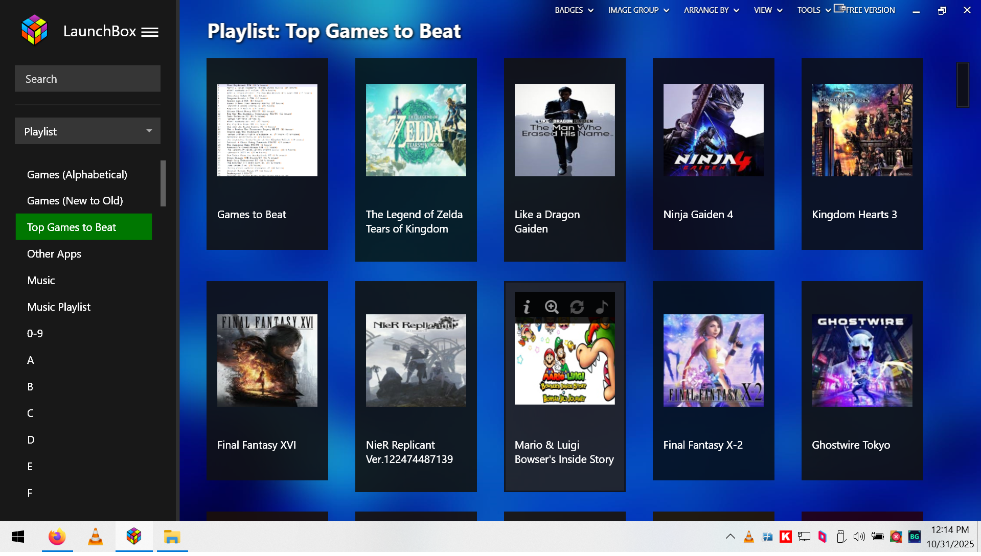
Task: Click the green BG tray icon
Action: (915, 537)
